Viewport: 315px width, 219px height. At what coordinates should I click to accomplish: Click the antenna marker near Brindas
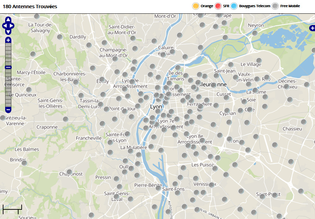(x=24, y=163)
